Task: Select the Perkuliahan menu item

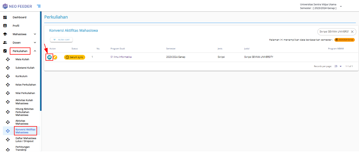Action: tap(20, 51)
